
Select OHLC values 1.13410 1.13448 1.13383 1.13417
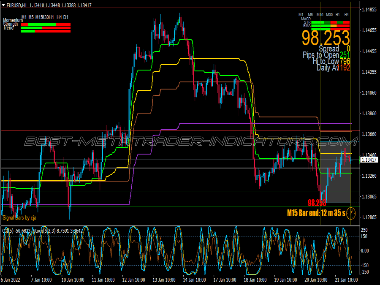60,5
